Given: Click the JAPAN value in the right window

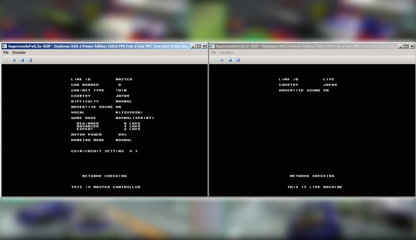Looking at the screenshot, I should (x=330, y=85).
